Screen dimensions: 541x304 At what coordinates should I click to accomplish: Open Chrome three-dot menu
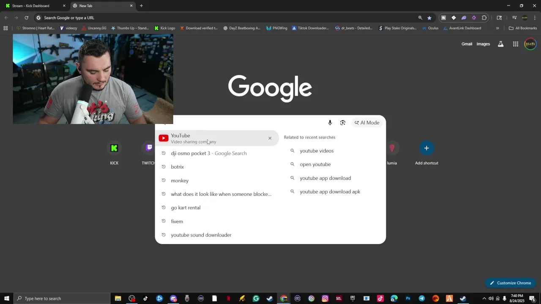pyautogui.click(x=535, y=18)
